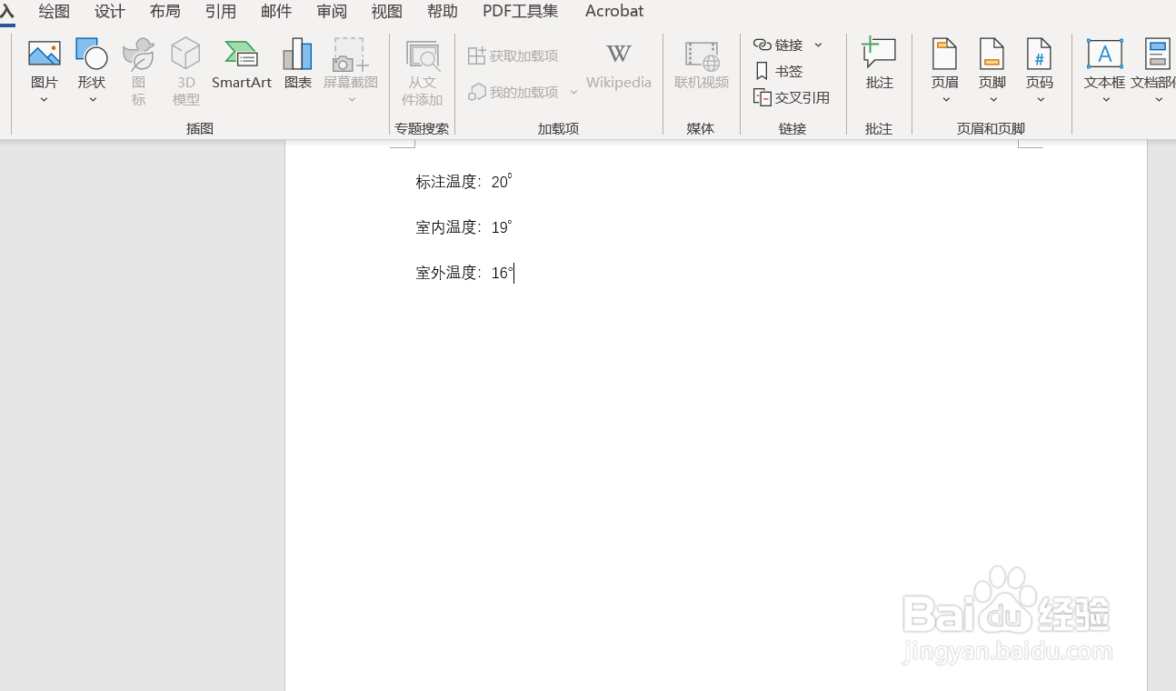The image size is (1176, 691).
Task: Open the 帮助 (Help) tab
Action: pos(443,11)
